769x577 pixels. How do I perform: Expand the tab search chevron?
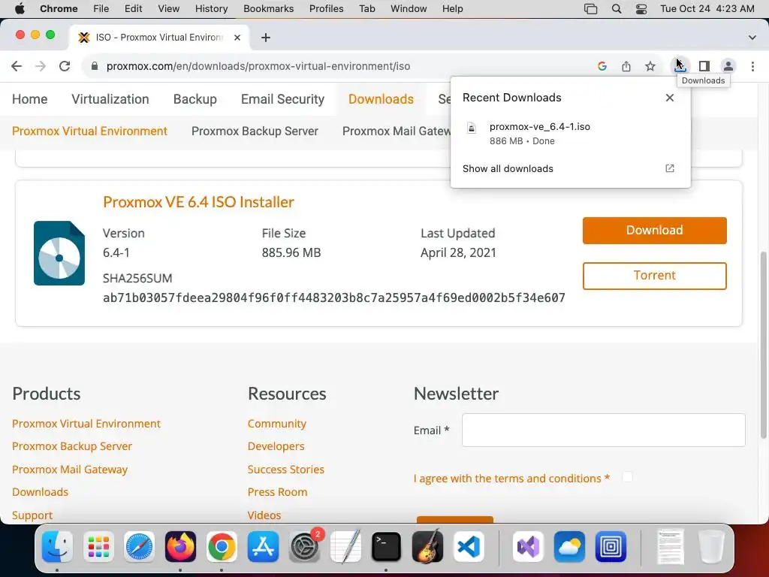coord(752,38)
